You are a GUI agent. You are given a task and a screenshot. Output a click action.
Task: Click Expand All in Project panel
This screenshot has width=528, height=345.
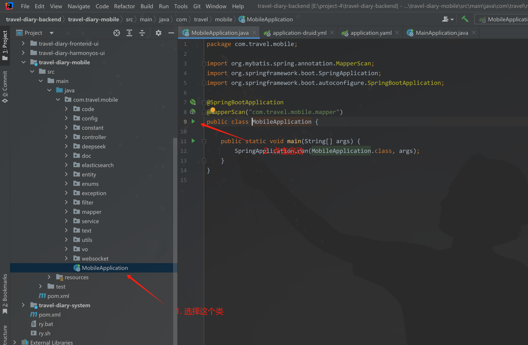pos(129,33)
